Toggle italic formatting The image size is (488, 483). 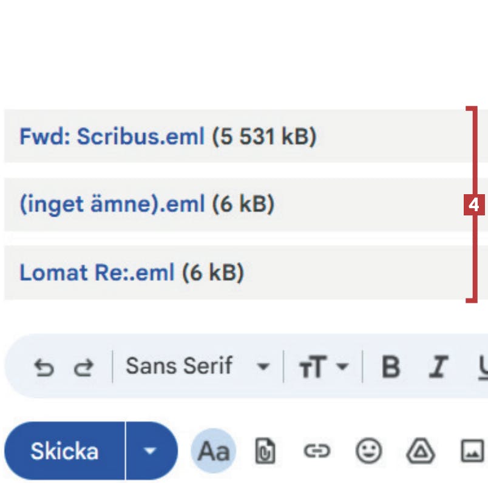[436, 366]
